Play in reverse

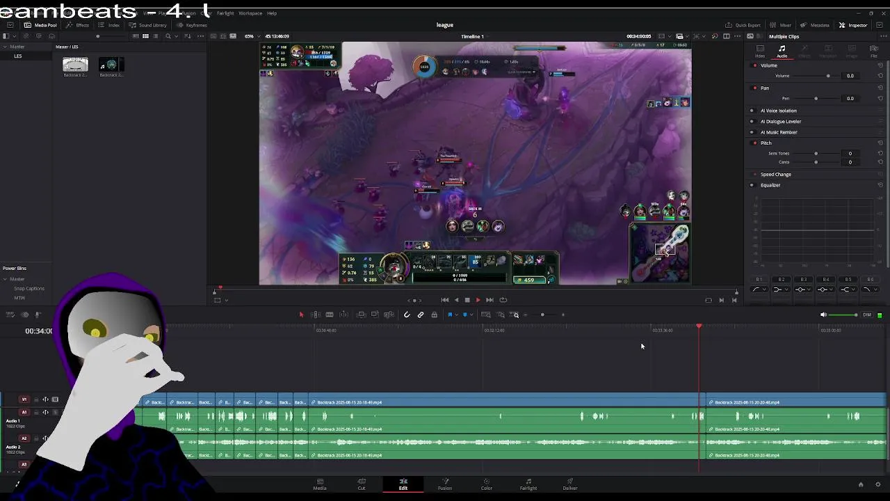coord(456,300)
